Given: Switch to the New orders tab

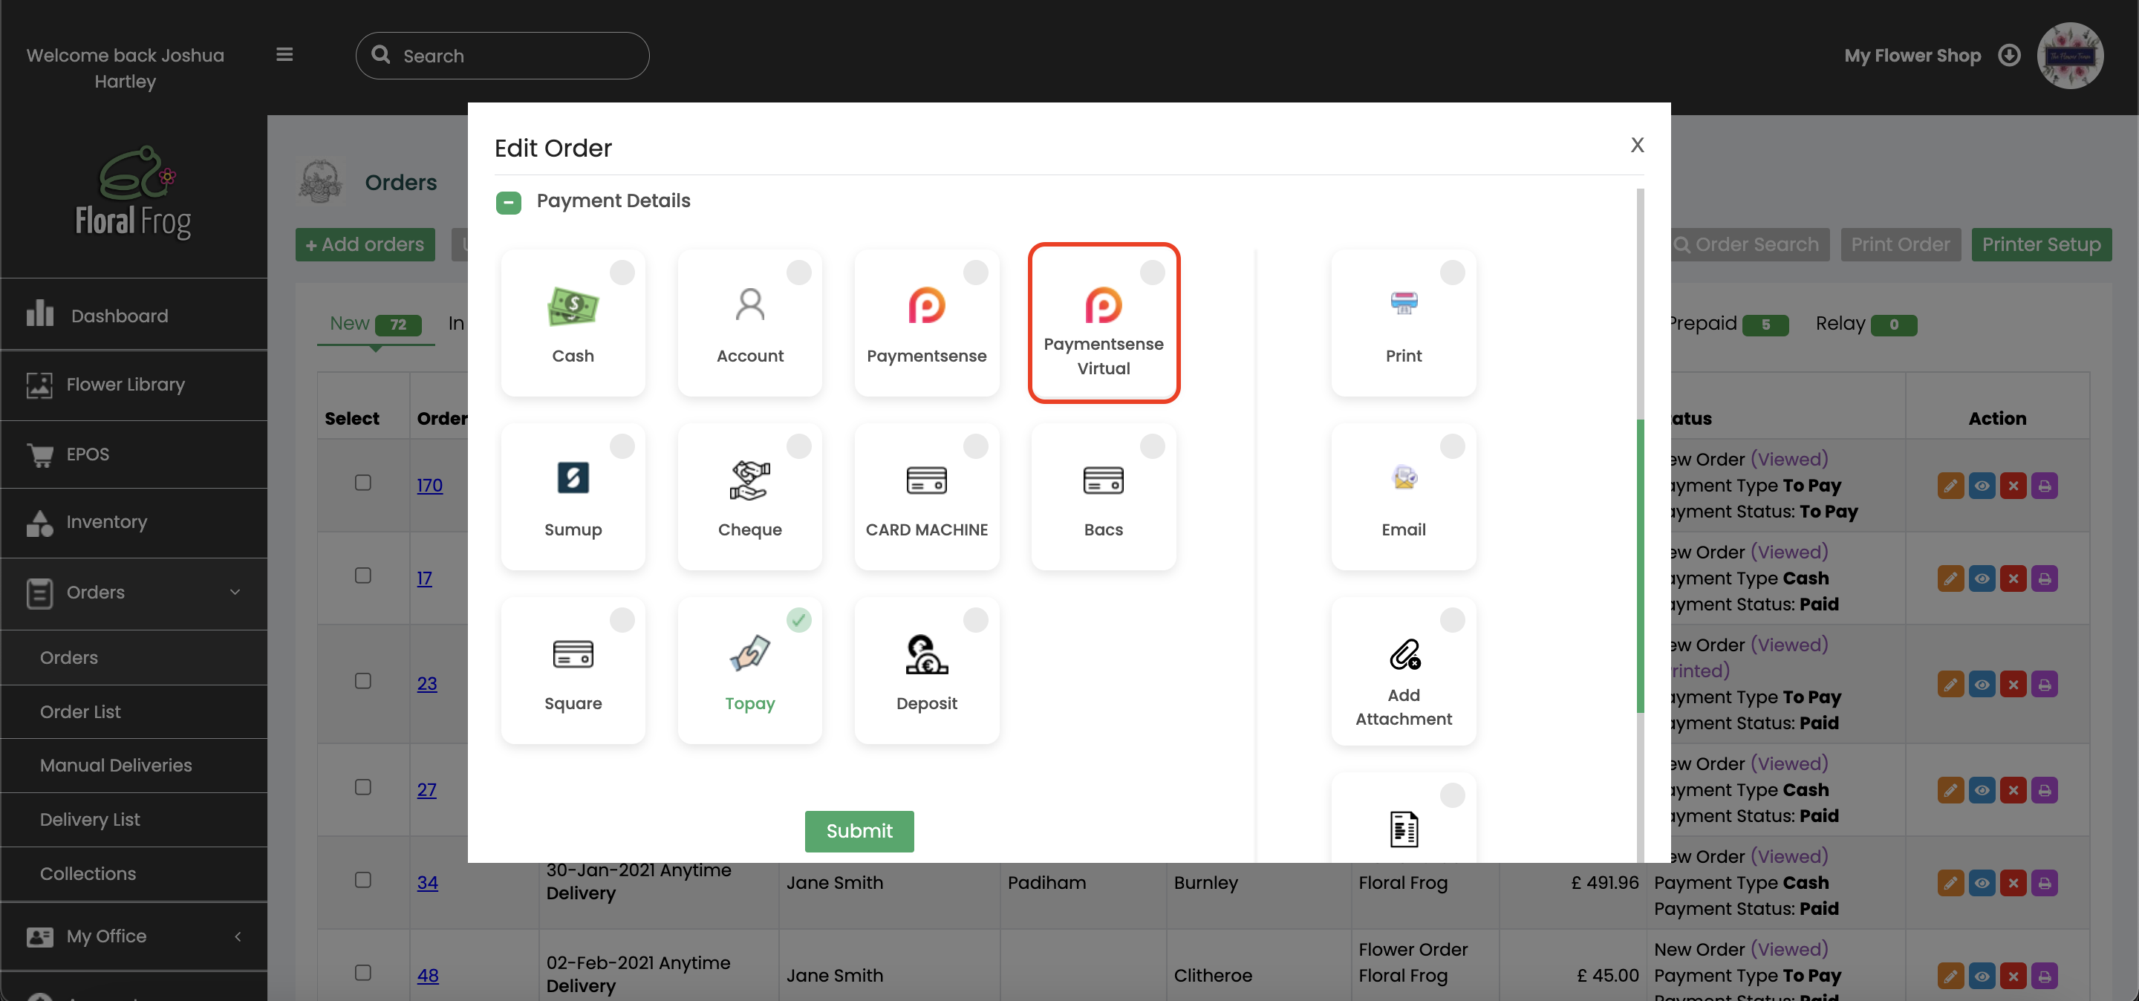Looking at the screenshot, I should click(350, 324).
